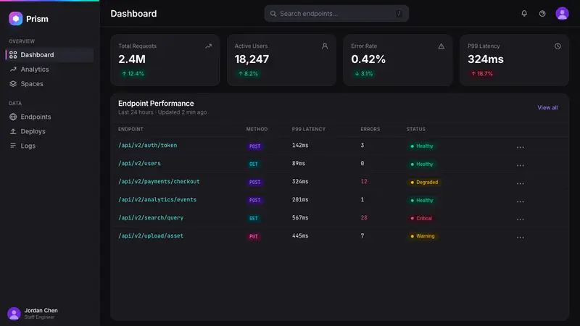Viewport: 580px width, 326px height.
Task: Click the P99 LATENCY column header
Action: pos(309,129)
